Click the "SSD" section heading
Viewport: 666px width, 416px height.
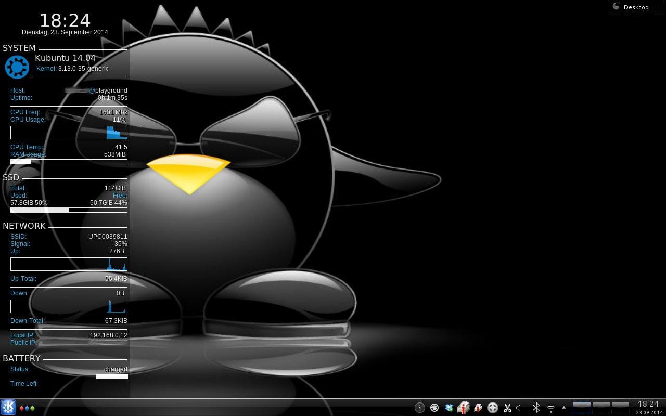[11, 177]
